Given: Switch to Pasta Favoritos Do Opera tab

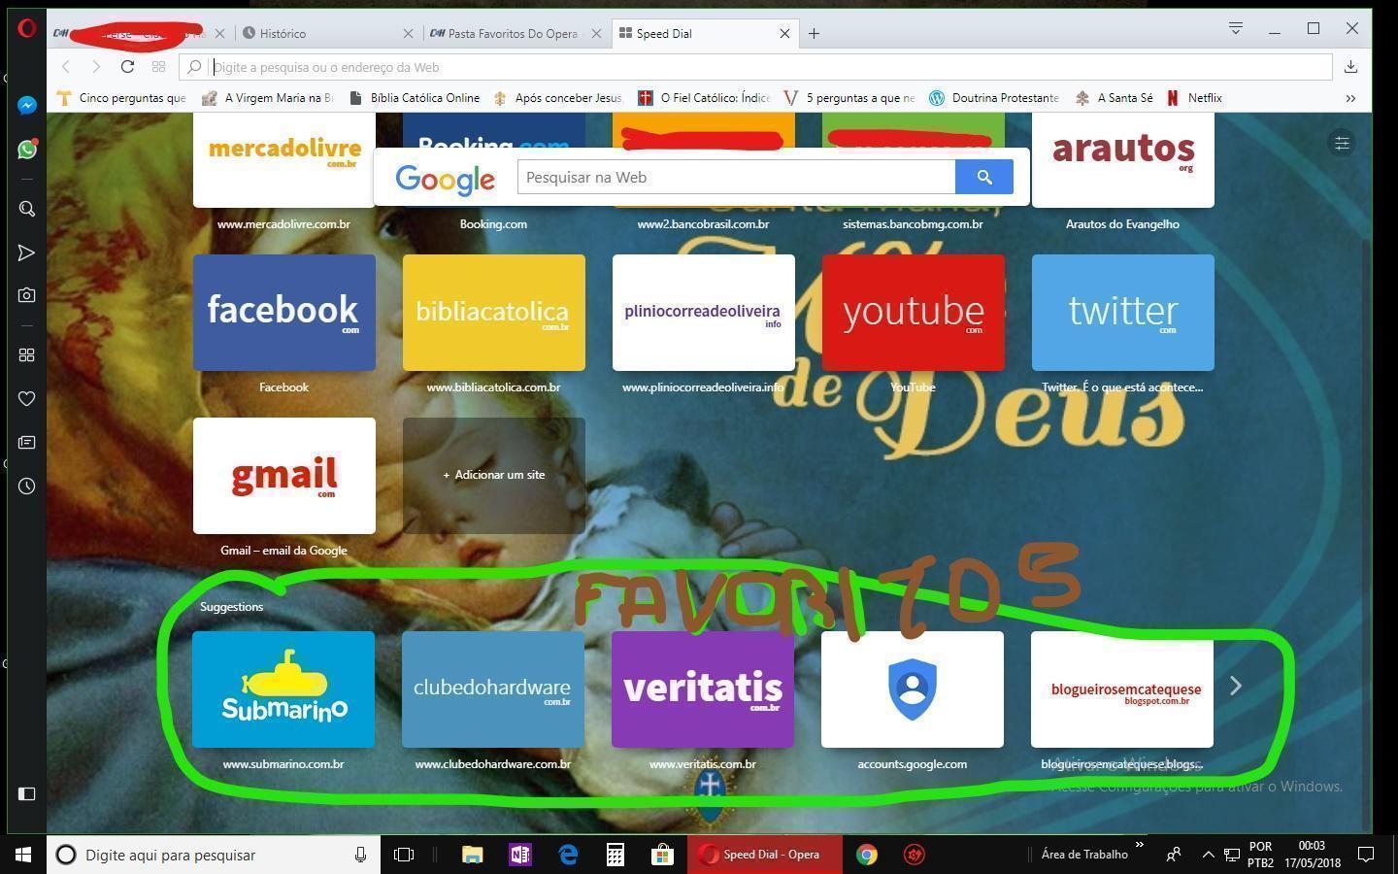Looking at the screenshot, I should (515, 33).
